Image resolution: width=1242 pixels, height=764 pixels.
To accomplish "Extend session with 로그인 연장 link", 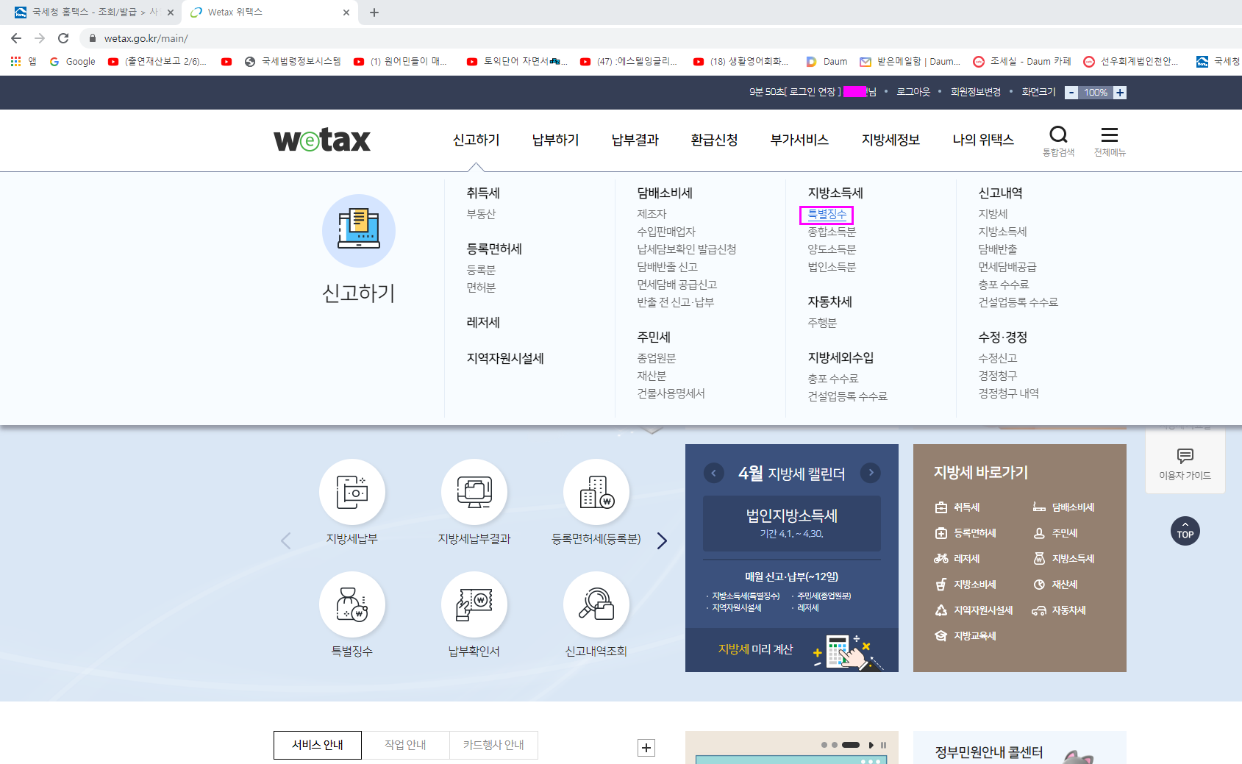I will (813, 92).
